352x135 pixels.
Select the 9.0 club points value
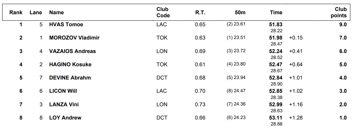coord(343,24)
